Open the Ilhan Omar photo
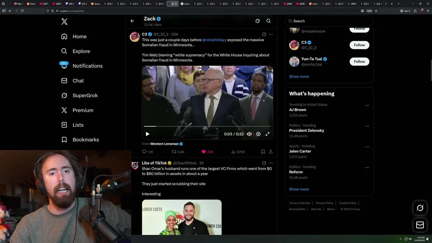Viewport: 432px width, 243px height. (x=182, y=217)
